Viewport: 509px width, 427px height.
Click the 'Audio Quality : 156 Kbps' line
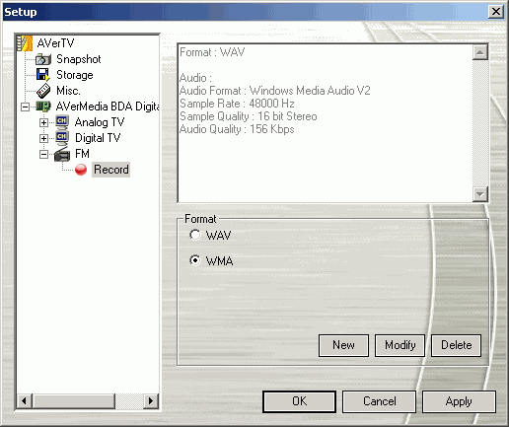click(x=237, y=129)
